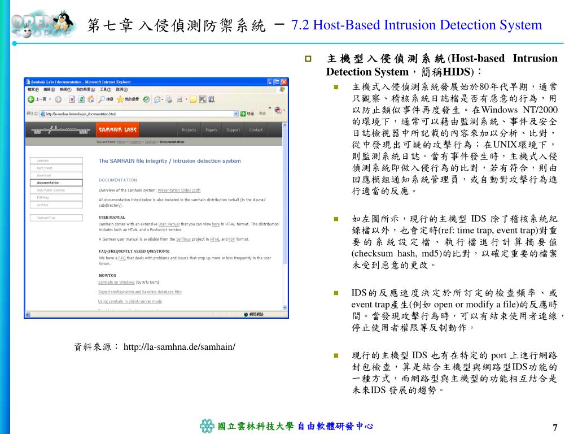
Task: Open the 編輯(E) Edit menu
Action: [x=50, y=89]
